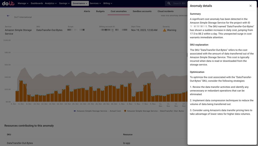Click the Resource column header

[128, 134]
